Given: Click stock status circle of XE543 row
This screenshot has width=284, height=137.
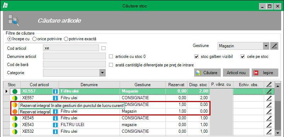Looking at the screenshot, I should (15, 125).
